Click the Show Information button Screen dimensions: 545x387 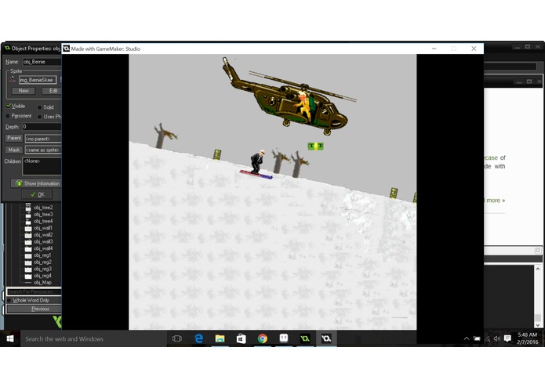36,183
